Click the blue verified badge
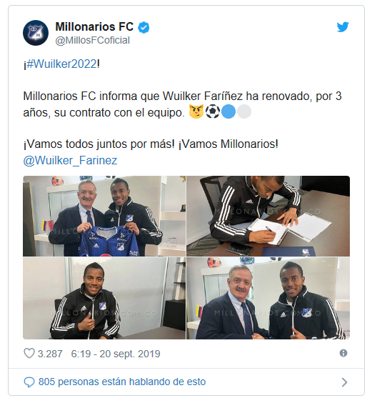367x398 pixels. point(144,27)
